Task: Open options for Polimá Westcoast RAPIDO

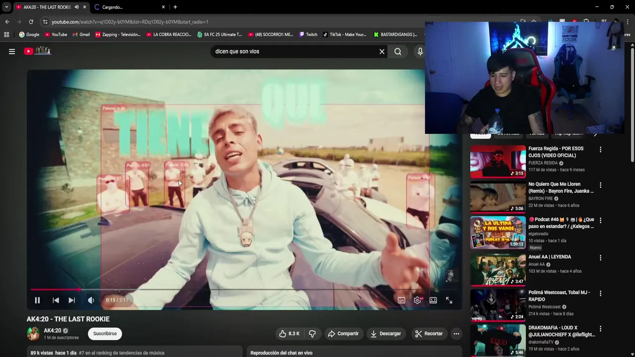Action: tap(600, 293)
